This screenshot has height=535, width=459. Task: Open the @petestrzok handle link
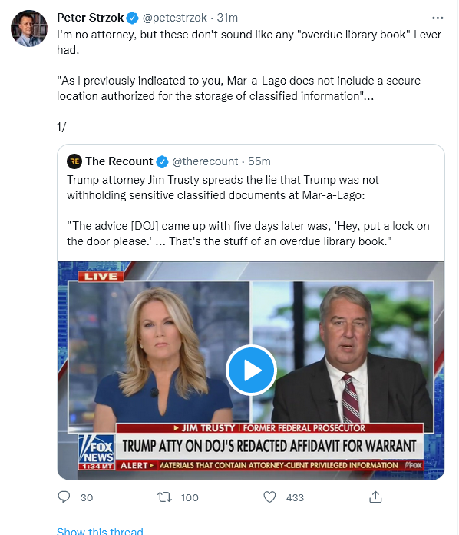174,18
